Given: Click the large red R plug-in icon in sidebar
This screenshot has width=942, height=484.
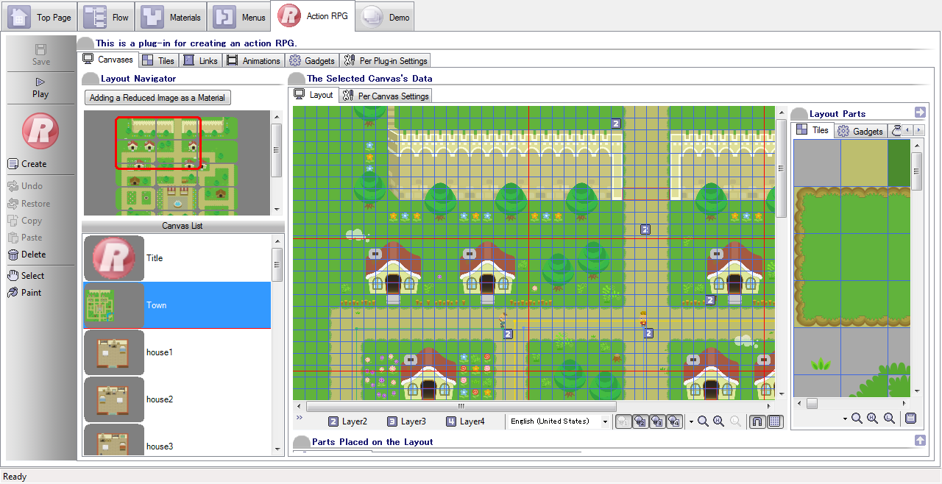Looking at the screenshot, I should (40, 130).
